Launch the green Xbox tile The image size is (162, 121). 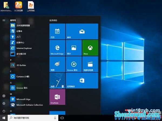tap(90, 48)
